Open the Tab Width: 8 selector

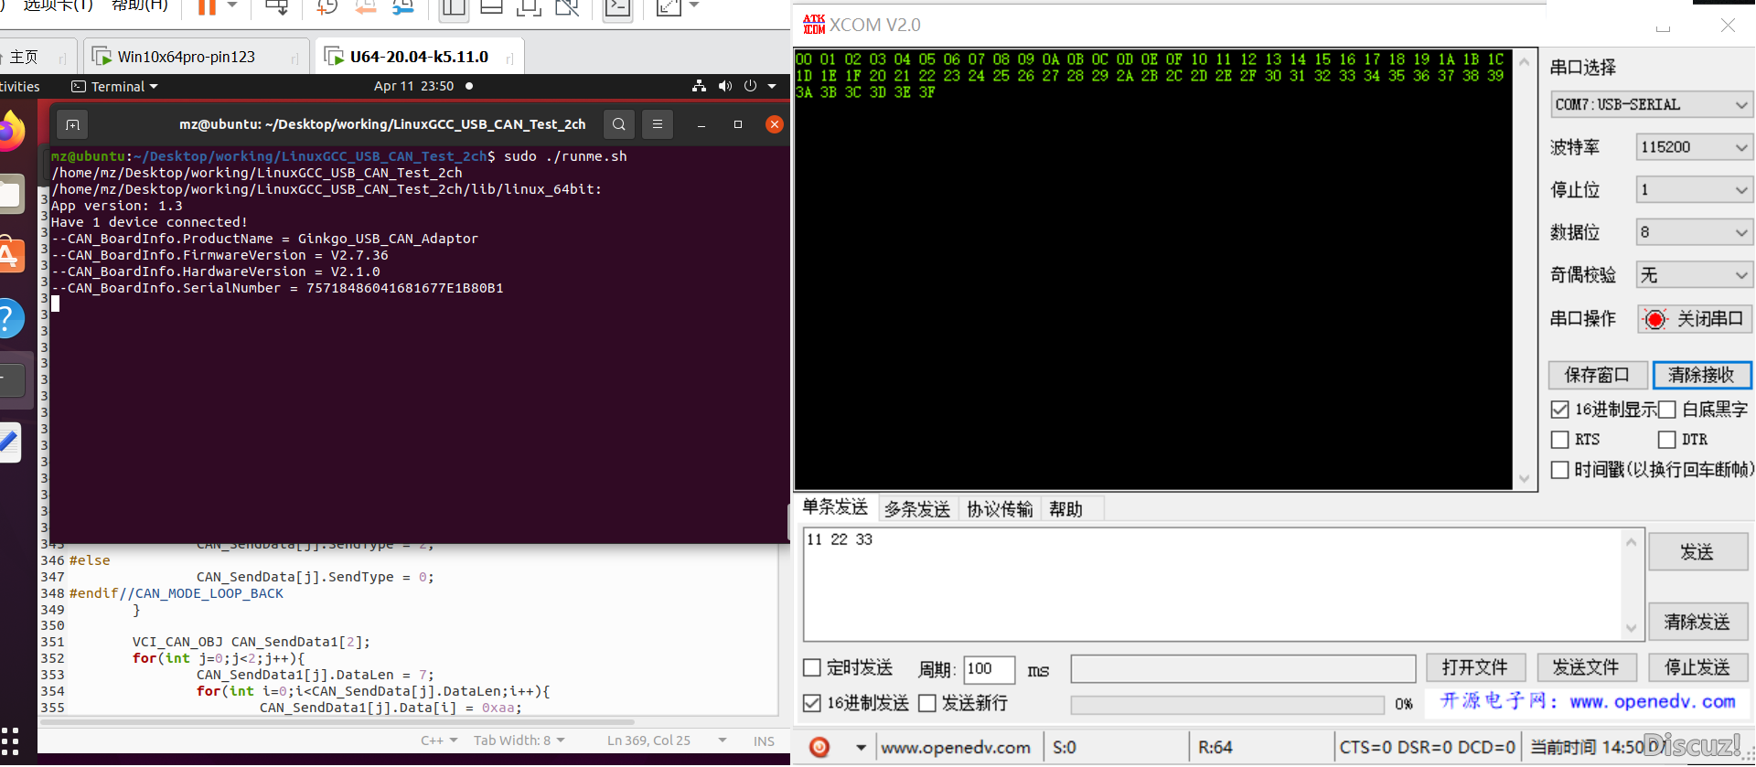click(519, 740)
